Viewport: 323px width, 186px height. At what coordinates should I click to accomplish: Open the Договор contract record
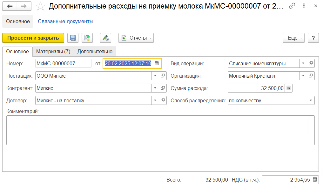(163, 100)
